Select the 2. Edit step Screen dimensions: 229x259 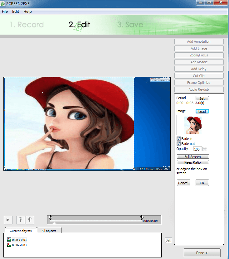(x=79, y=25)
